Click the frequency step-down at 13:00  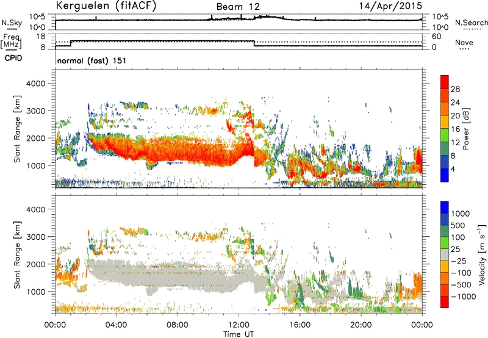pos(254,43)
